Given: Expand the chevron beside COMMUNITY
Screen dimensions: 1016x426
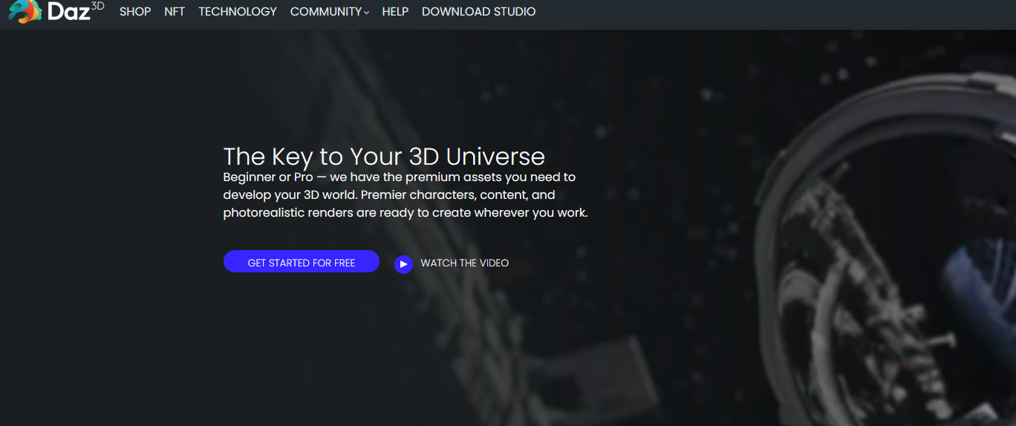Looking at the screenshot, I should (x=366, y=13).
